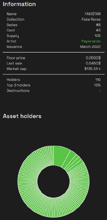Open the Pepenardo artist link
Image resolution: width=107 pixels, height=220 pixels.
[x=91, y=41]
